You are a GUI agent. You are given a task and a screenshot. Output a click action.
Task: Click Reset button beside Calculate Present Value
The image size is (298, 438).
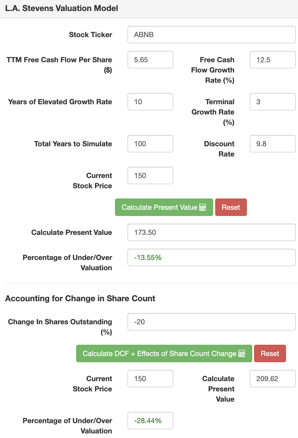pos(231,207)
